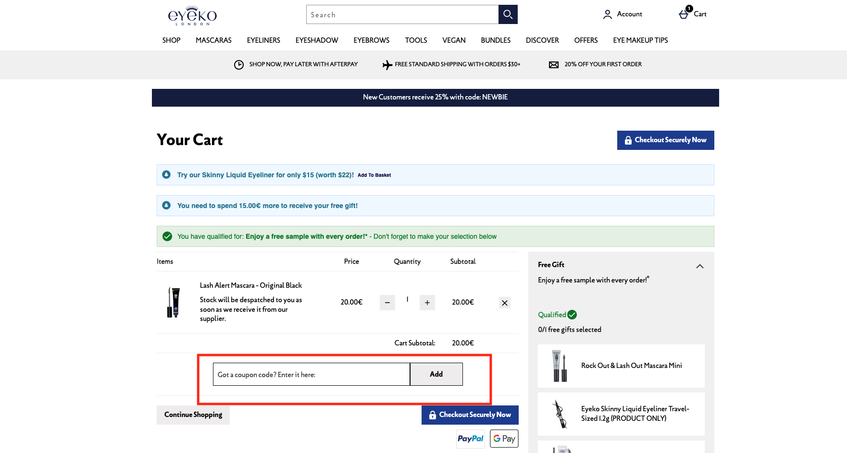Open the OFFERS menu
This screenshot has width=847, height=453.
click(x=586, y=40)
